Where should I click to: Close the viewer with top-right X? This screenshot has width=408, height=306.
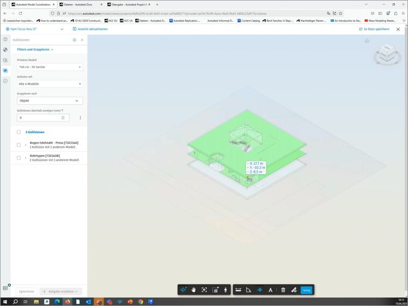(398, 29)
